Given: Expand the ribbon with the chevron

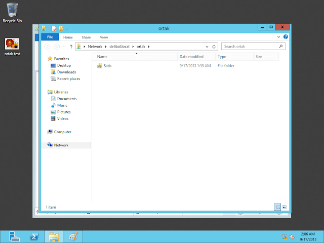Looking at the screenshot, I should point(279,37).
